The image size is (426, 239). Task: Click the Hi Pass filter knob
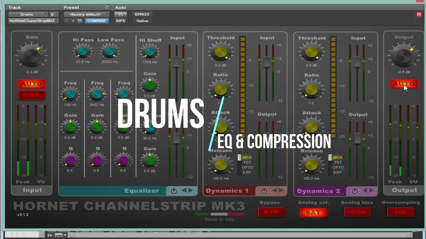[83, 51]
